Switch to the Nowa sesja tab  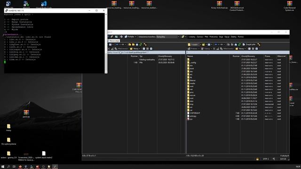point(114,41)
